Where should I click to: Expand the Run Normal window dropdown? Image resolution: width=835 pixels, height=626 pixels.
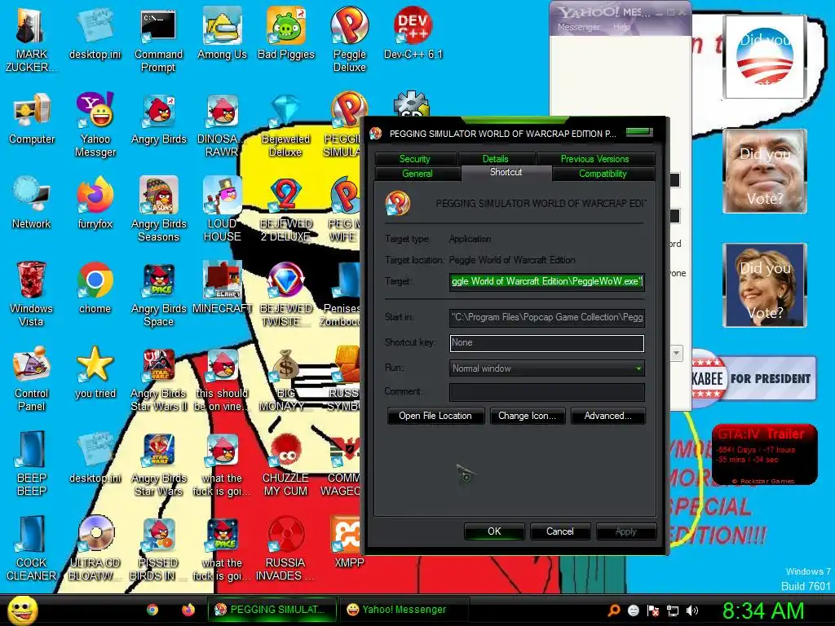[x=638, y=368]
